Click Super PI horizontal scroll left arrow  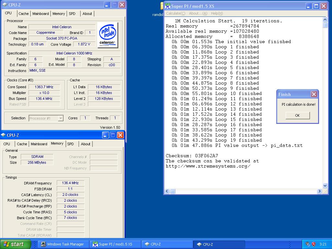pyautogui.click(x=167, y=191)
